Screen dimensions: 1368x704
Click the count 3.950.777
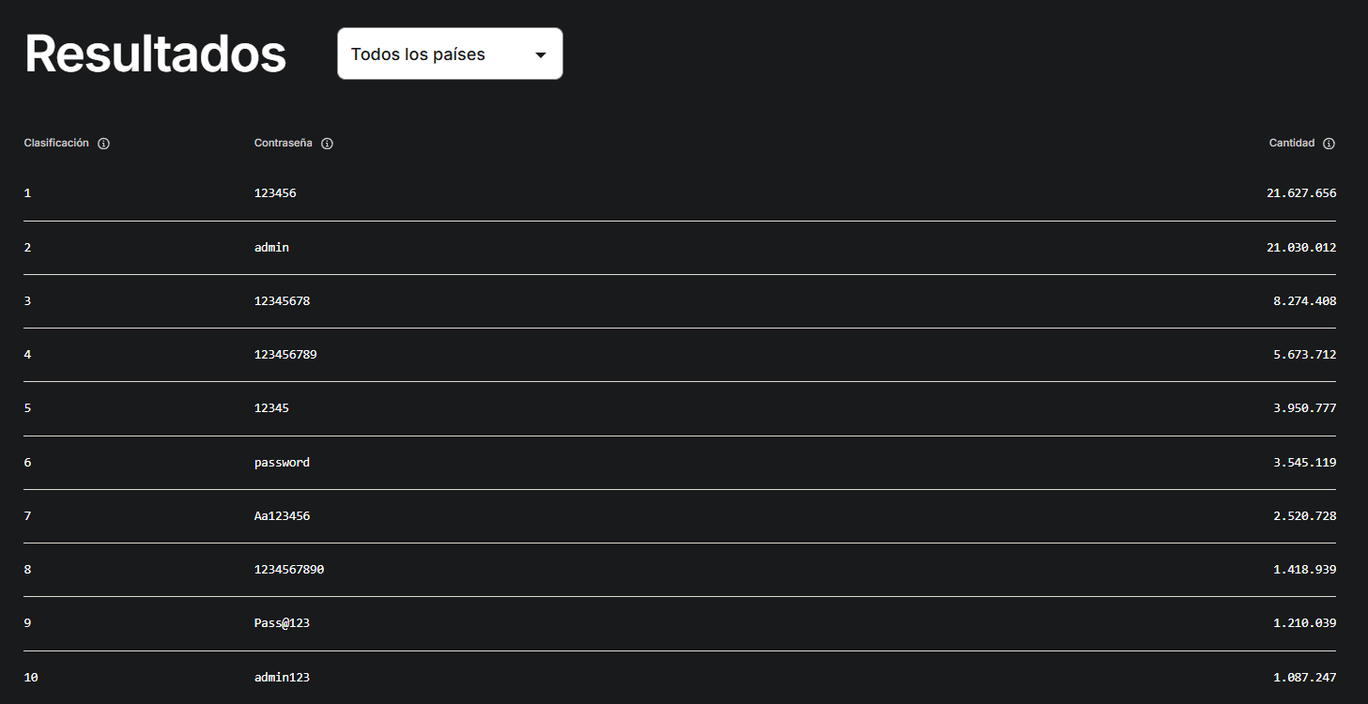pyautogui.click(x=1304, y=408)
